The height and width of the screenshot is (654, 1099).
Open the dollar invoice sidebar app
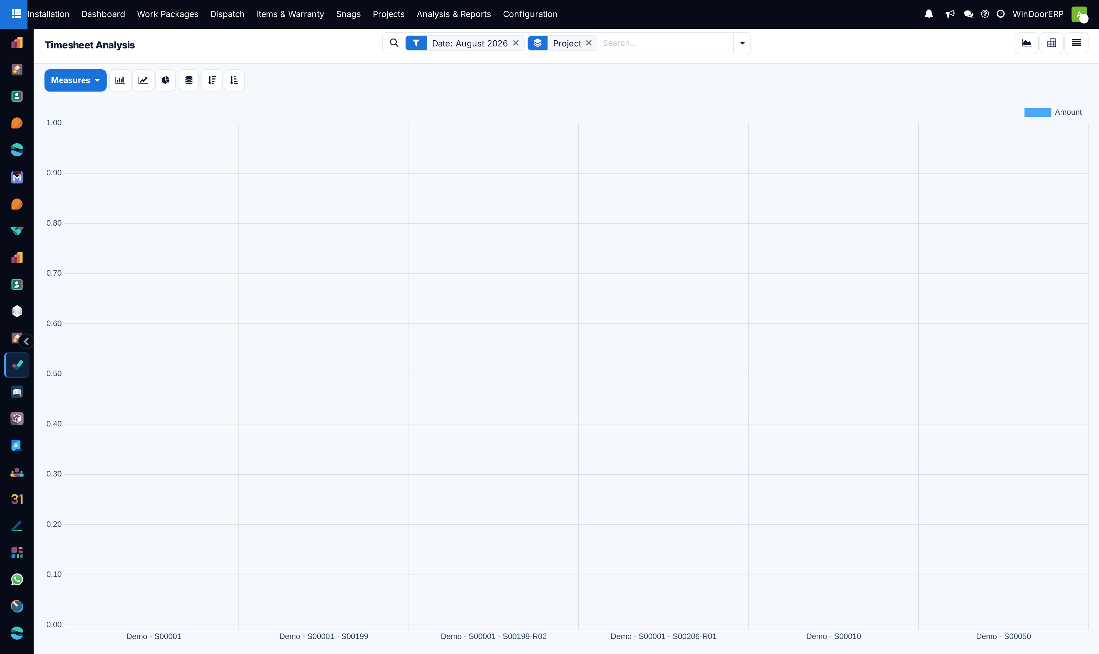click(17, 446)
